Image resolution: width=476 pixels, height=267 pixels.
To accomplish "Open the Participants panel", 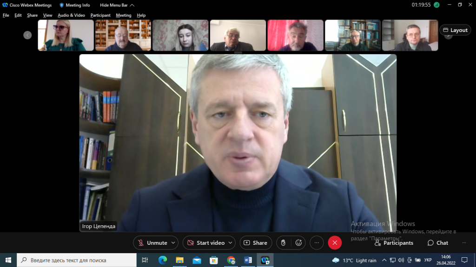I will pyautogui.click(x=393, y=243).
